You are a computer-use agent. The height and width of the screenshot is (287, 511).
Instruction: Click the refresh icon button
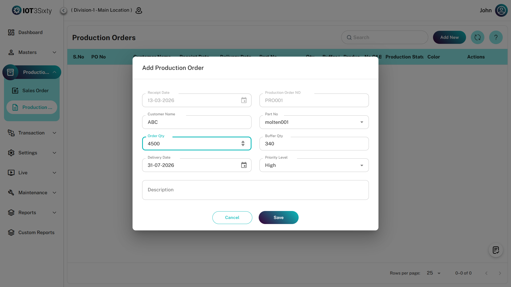477,37
